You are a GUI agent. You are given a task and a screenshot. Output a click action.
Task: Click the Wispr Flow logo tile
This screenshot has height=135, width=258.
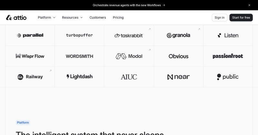30,56
